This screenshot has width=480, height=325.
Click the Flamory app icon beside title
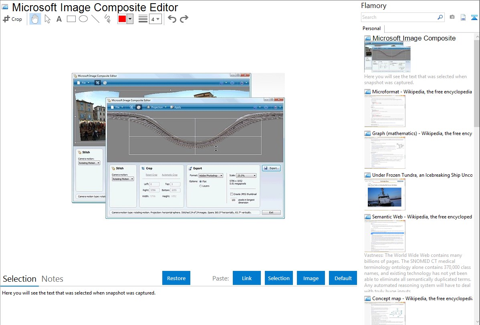coord(5,7)
